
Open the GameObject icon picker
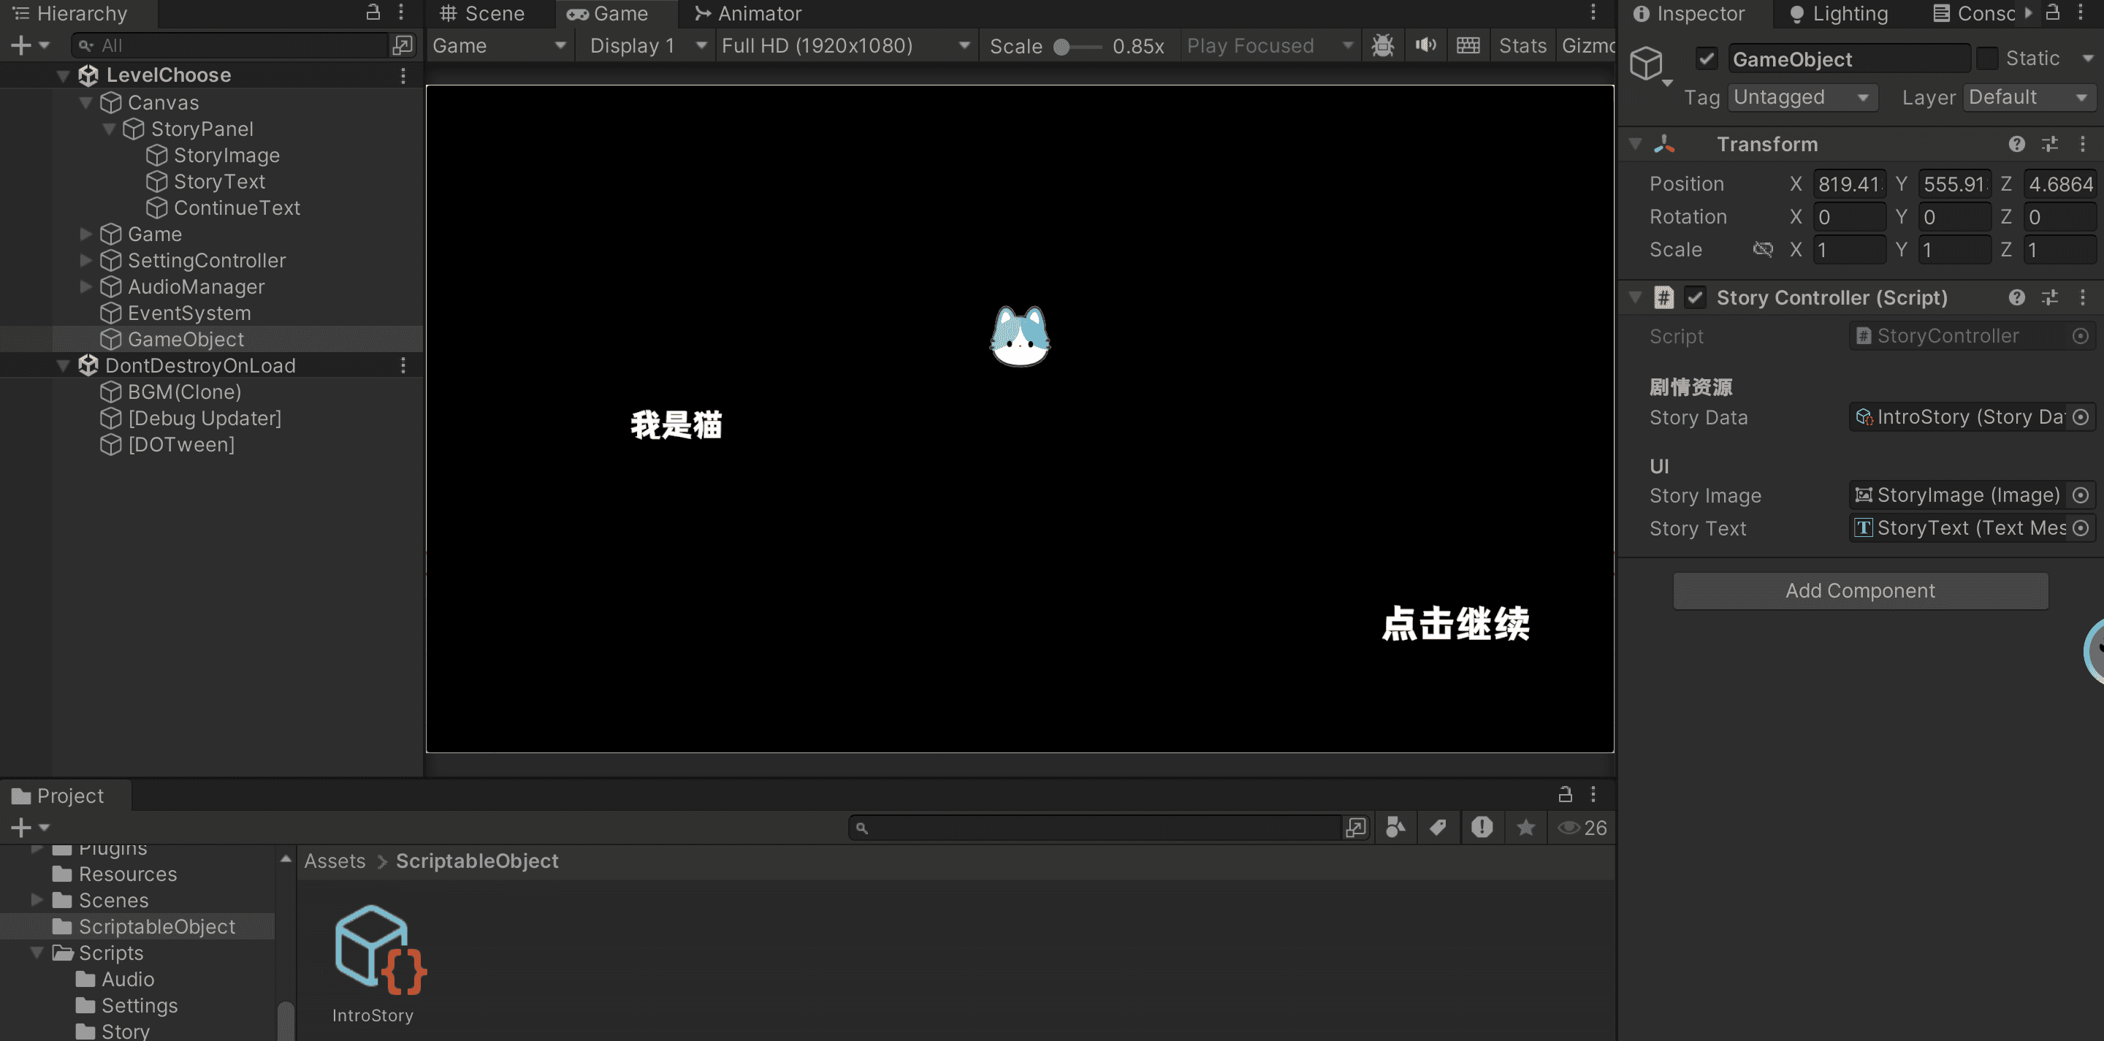click(x=1650, y=66)
